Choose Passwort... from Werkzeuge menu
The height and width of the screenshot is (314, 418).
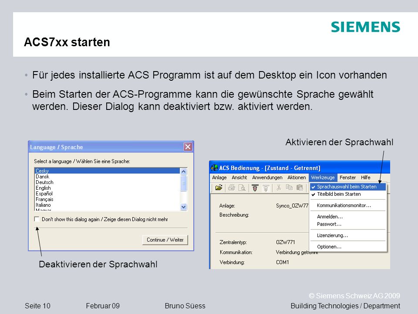348,224
